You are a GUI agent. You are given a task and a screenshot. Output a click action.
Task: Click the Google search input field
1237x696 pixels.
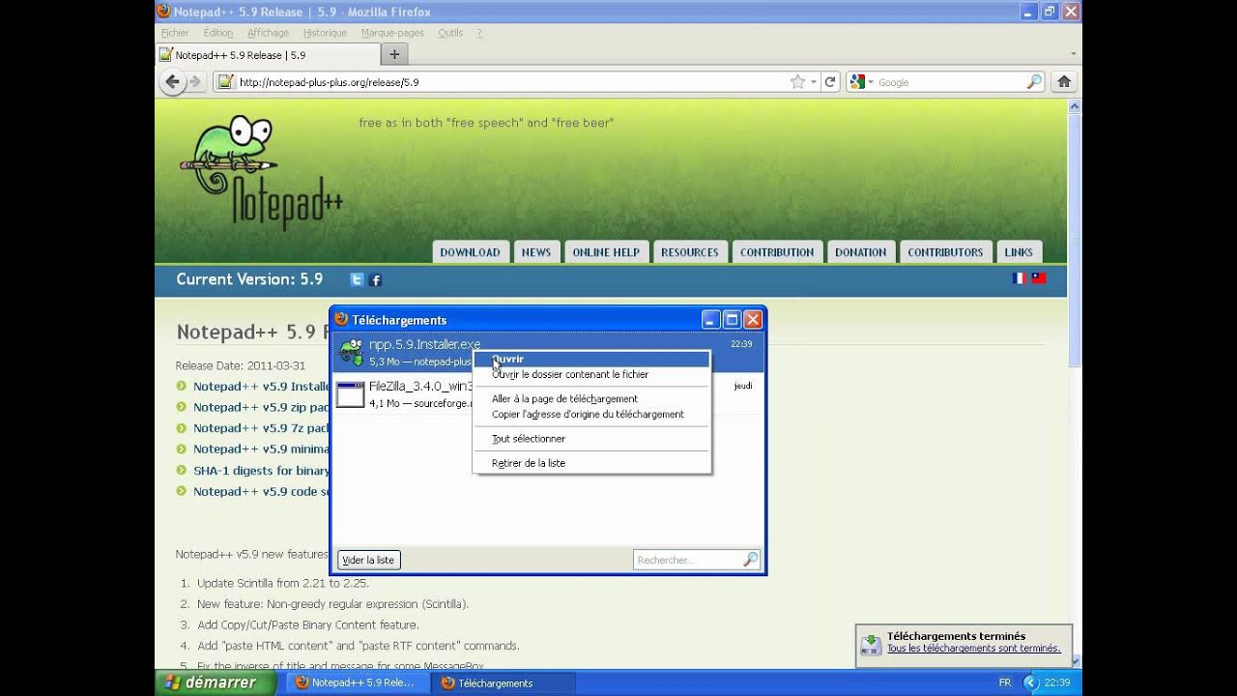(949, 82)
